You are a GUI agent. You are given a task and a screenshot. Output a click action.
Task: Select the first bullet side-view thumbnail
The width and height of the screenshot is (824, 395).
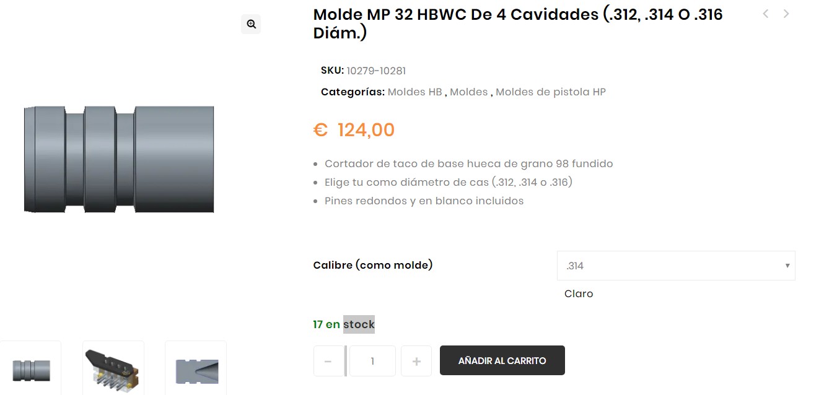(31, 370)
